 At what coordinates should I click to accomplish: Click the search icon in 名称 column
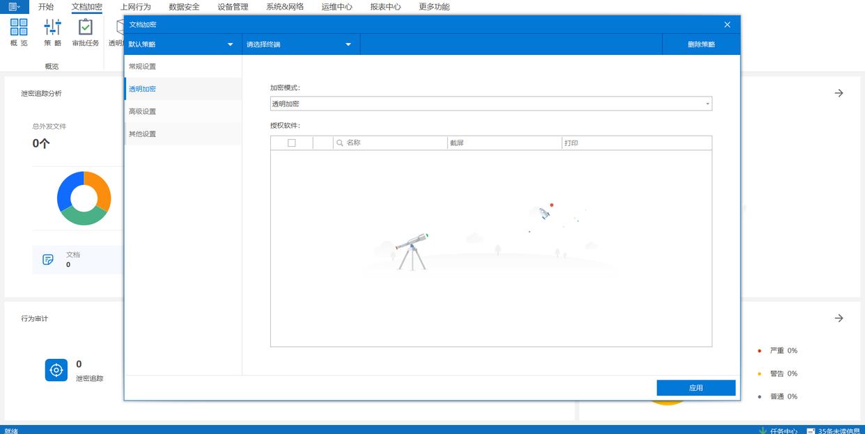point(340,143)
